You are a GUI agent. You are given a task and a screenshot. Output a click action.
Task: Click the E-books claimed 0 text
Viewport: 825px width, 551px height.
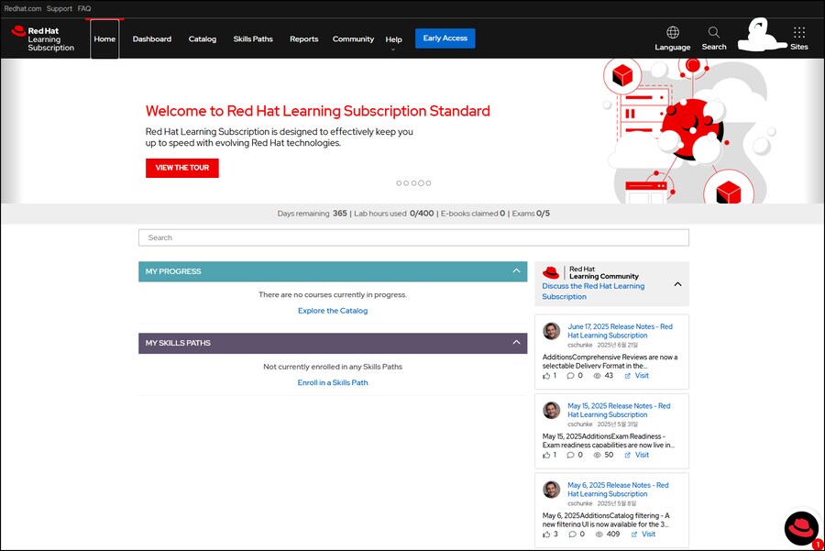click(x=473, y=213)
